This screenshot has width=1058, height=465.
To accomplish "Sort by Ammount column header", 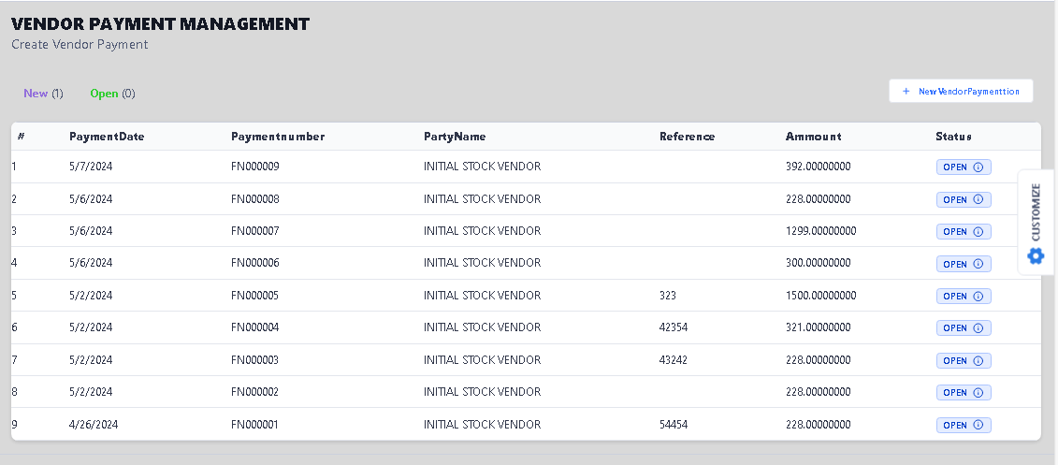I will pos(813,137).
